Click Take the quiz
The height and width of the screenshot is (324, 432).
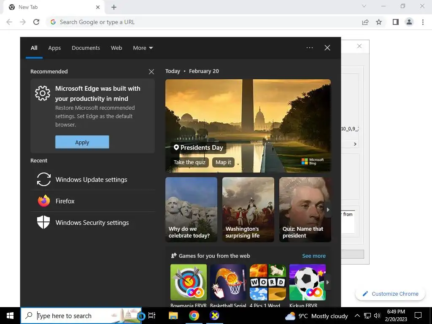189,162
